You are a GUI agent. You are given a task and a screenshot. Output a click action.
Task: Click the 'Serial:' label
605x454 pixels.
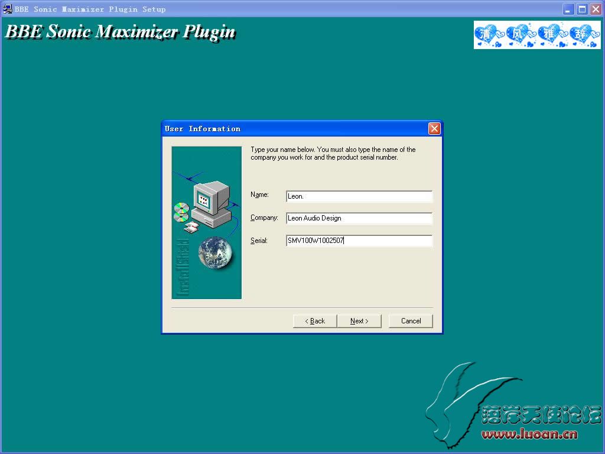(x=259, y=241)
